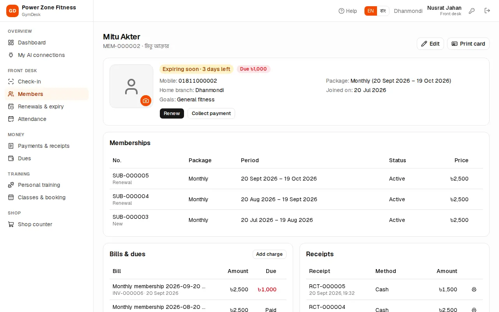This screenshot has width=499, height=312.
Task: Open Payments & receipts page
Action: click(47, 146)
